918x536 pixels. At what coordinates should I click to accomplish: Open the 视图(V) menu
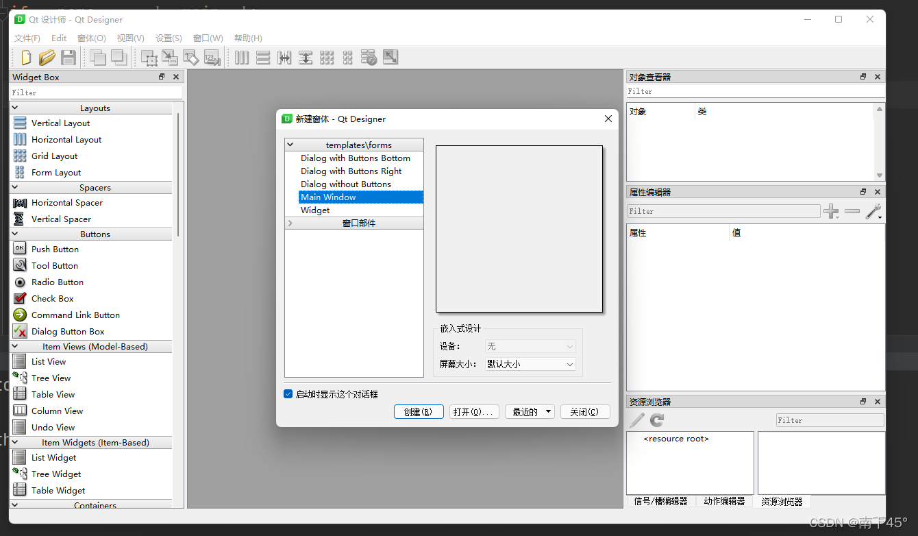(131, 38)
